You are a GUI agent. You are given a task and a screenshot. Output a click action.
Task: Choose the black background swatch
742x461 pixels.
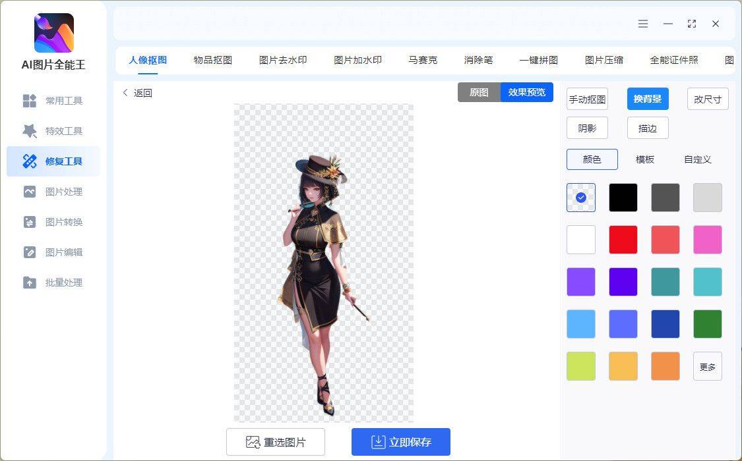(x=623, y=198)
